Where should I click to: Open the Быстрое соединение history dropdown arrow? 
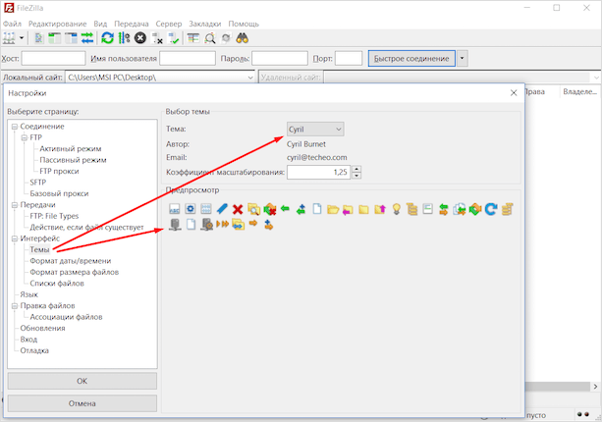(463, 59)
